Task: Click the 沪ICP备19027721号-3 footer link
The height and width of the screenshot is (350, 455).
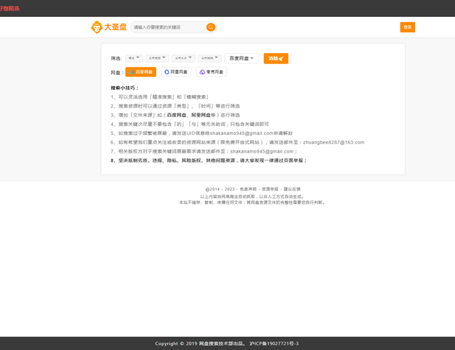Action: point(274,344)
